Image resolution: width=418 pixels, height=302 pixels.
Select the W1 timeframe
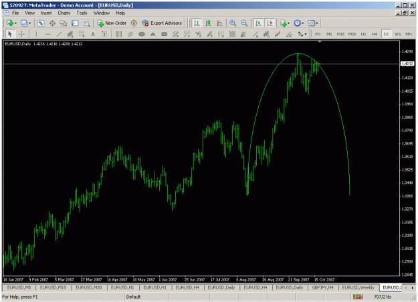[397, 34]
